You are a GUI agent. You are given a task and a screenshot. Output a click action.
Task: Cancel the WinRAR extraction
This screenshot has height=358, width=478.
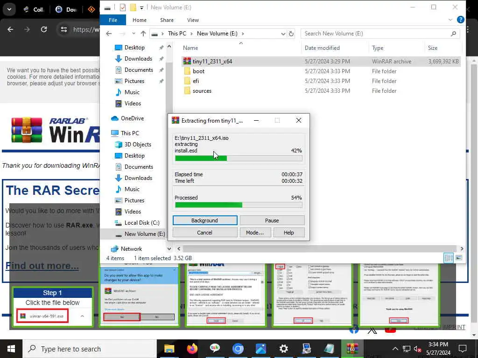coord(204,233)
